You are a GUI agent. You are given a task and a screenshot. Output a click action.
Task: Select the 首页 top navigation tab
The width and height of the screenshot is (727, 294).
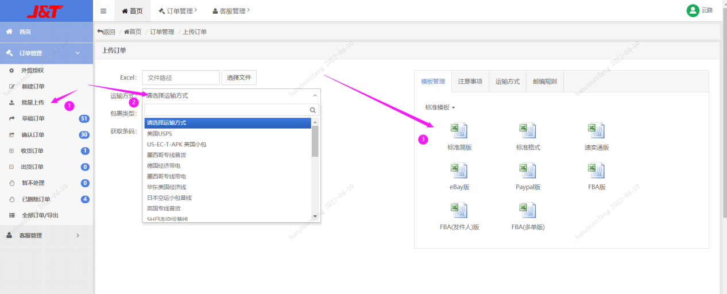(132, 11)
